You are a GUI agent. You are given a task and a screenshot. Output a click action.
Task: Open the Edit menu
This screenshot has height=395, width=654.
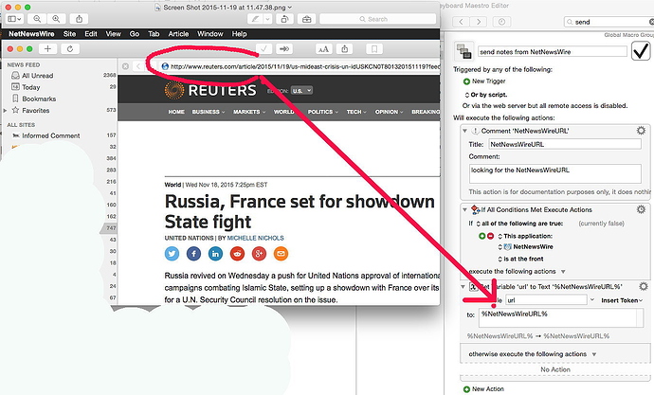(x=91, y=34)
